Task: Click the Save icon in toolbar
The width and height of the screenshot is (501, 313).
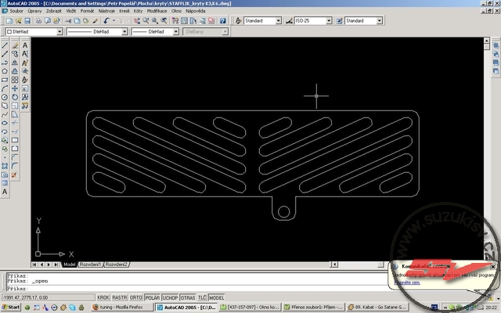Action: pos(27,21)
